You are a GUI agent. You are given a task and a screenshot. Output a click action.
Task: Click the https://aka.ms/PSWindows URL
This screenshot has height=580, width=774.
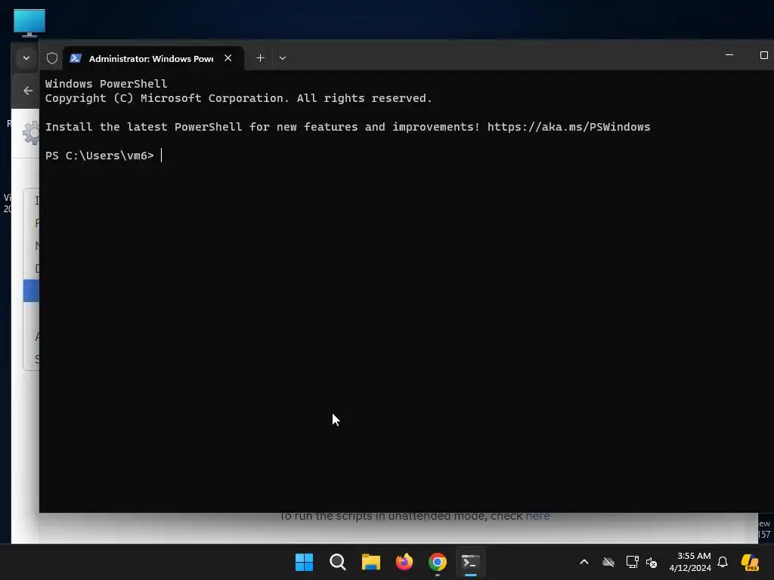click(x=568, y=127)
